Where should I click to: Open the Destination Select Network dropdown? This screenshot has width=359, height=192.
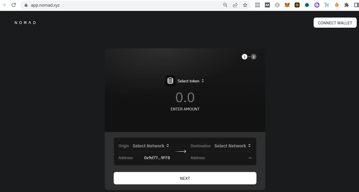(x=233, y=146)
